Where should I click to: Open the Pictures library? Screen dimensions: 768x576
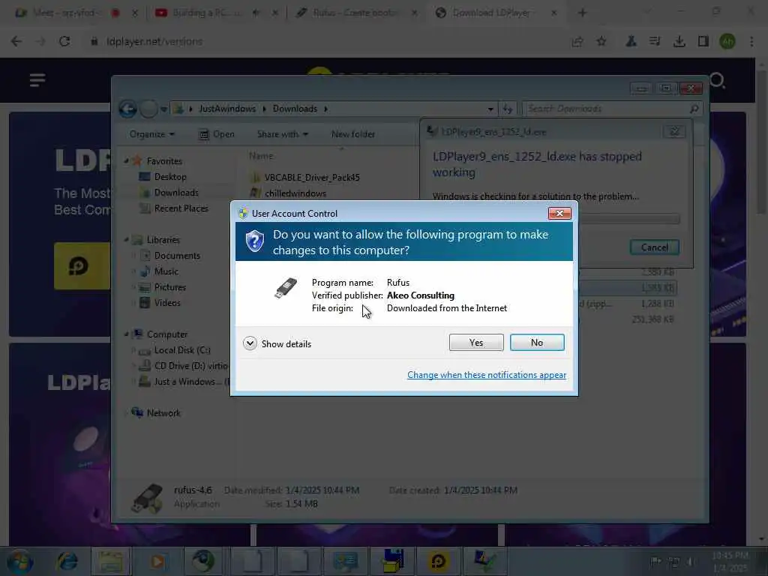click(x=170, y=287)
